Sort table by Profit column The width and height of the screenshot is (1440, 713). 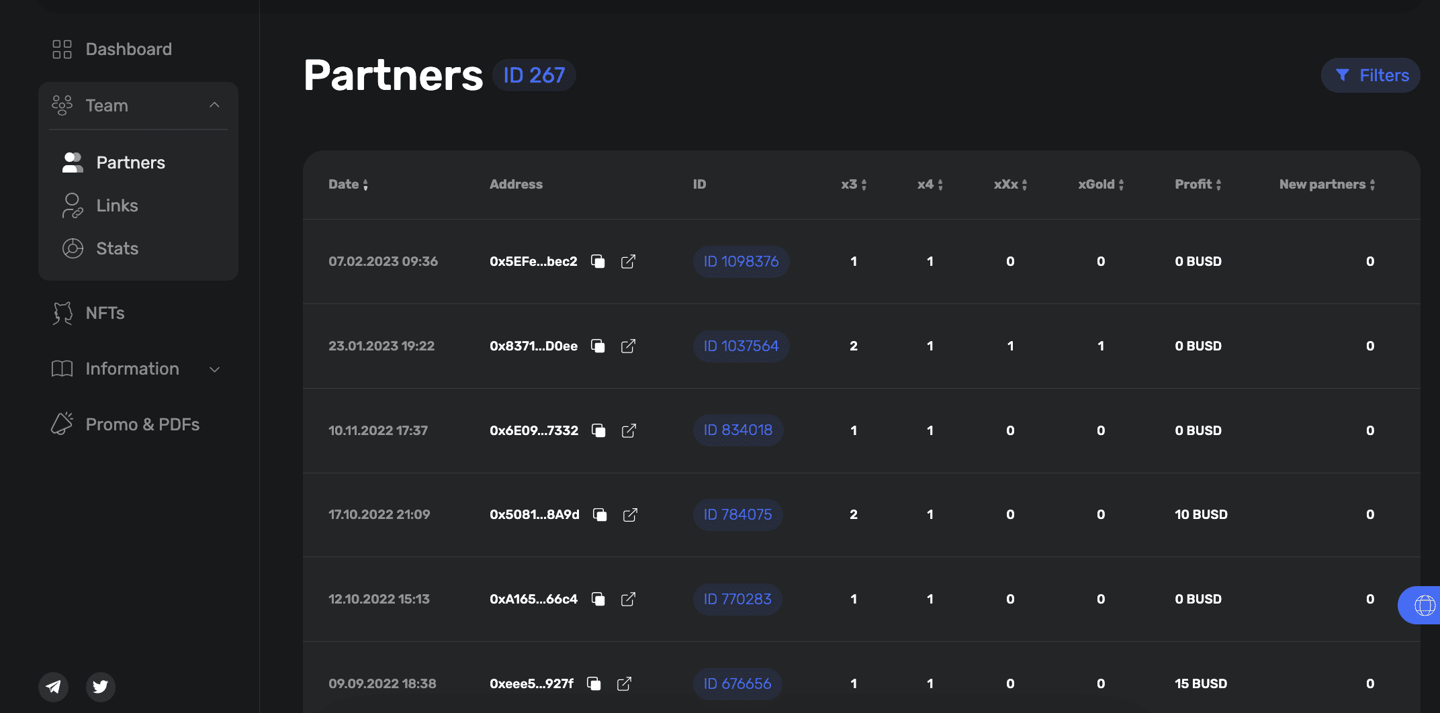pyautogui.click(x=1198, y=184)
